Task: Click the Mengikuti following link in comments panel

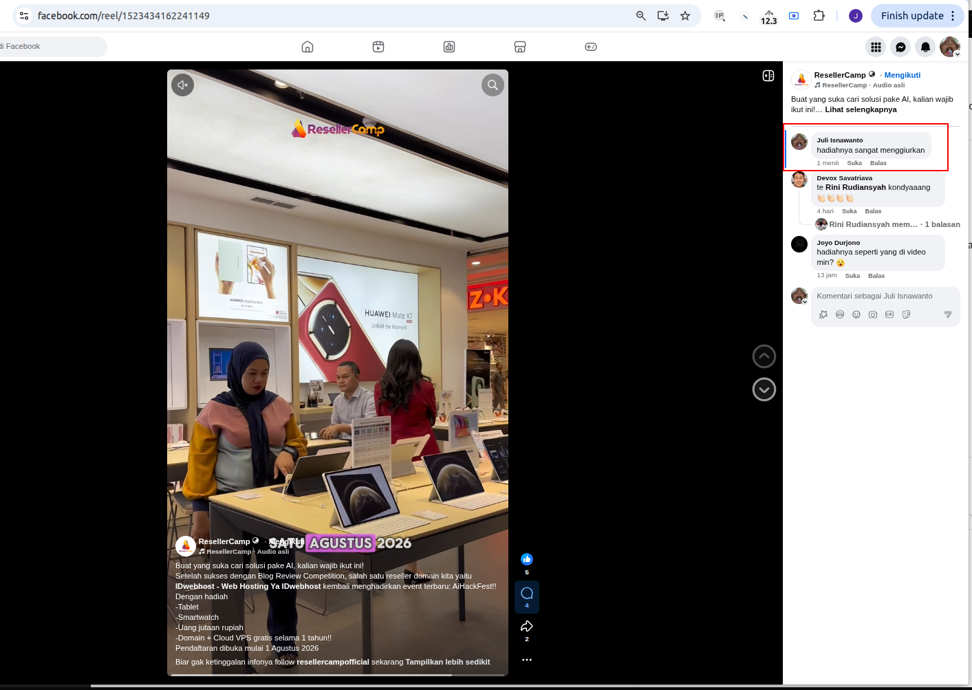Action: tap(903, 75)
